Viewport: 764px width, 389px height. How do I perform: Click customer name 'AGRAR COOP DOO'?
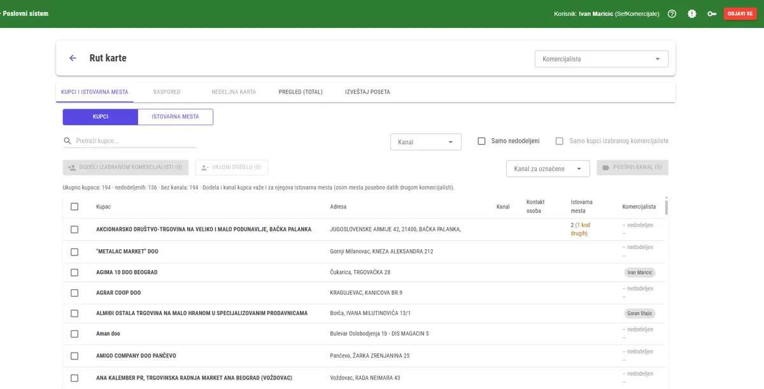click(118, 293)
